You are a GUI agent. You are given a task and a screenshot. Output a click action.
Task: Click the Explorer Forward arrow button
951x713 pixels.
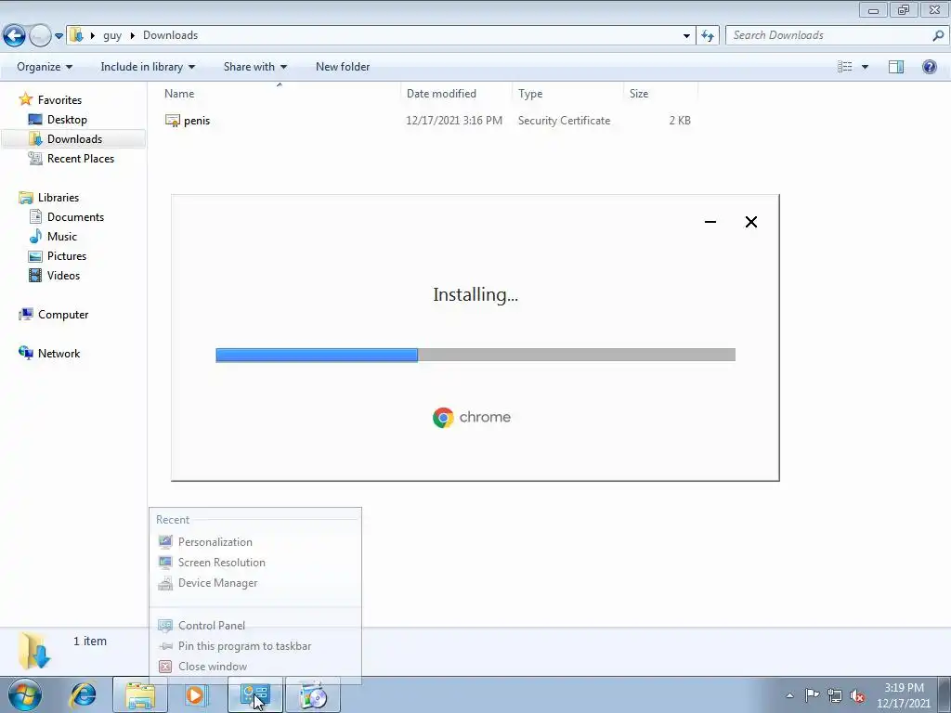click(x=40, y=36)
